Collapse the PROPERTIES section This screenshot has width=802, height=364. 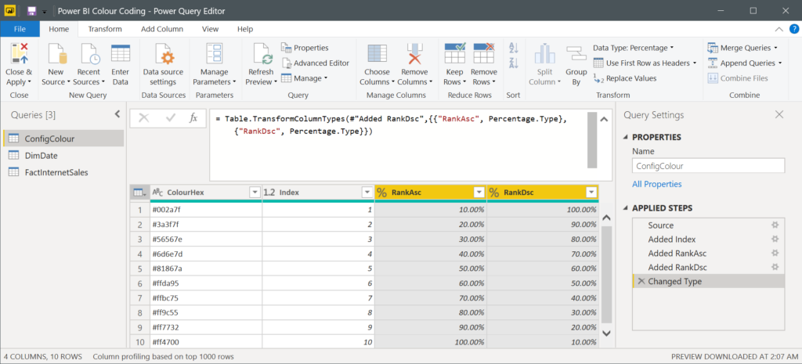coord(627,138)
